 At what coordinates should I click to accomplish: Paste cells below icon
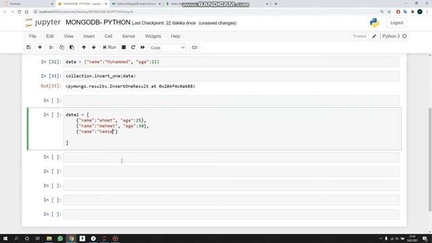(72, 47)
